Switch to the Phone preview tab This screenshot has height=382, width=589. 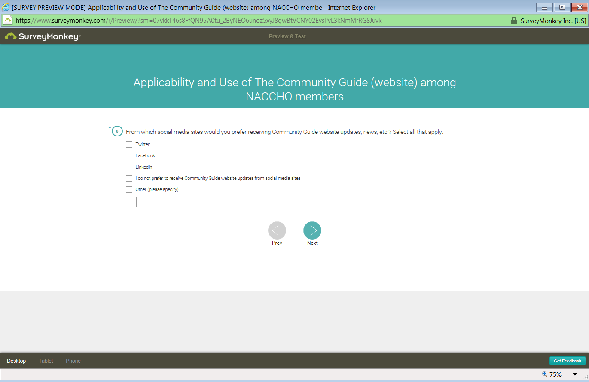73,361
